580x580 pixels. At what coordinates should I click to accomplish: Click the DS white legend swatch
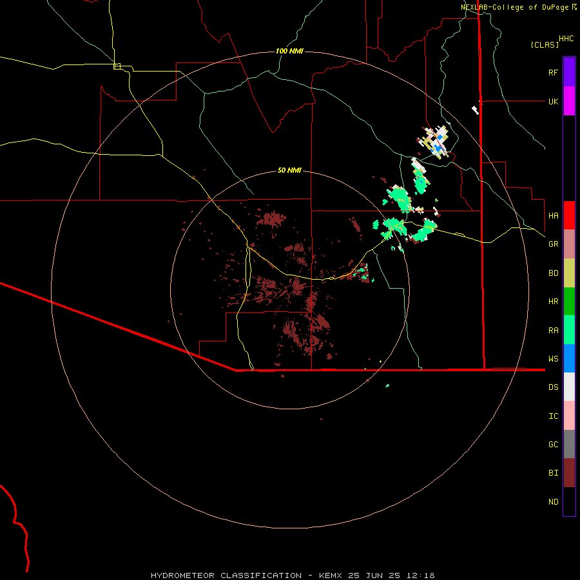click(x=569, y=387)
